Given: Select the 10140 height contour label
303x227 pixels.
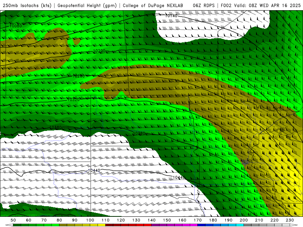Looking at the screenshot, I should click(x=171, y=16).
